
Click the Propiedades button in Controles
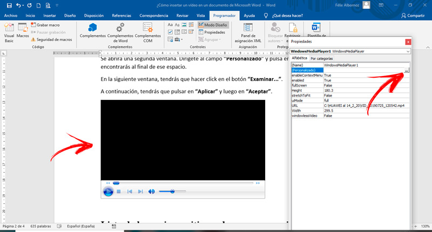pyautogui.click(x=212, y=32)
